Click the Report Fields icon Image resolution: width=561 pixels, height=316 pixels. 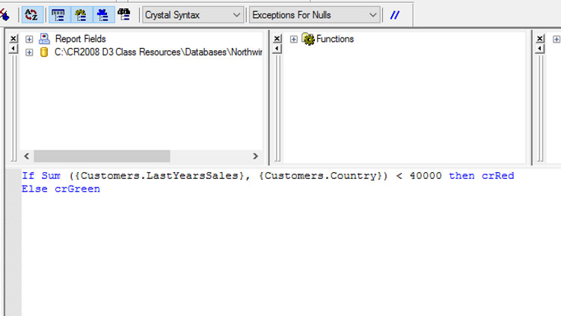point(44,39)
